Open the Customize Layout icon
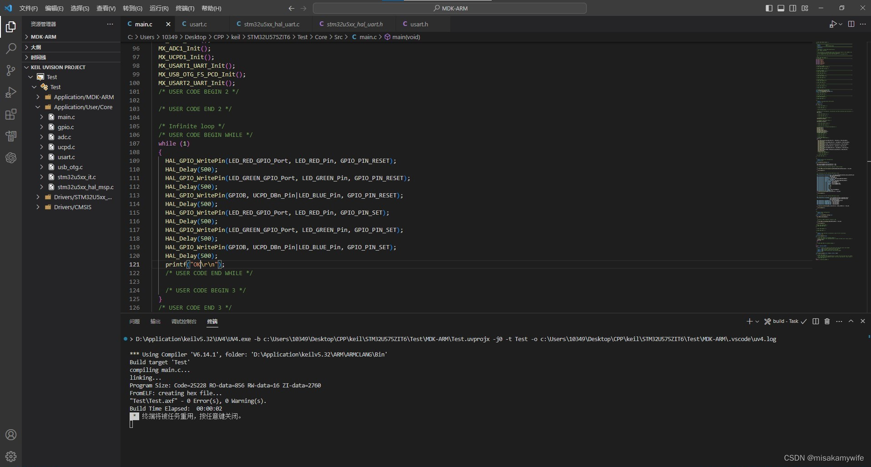The image size is (871, 467). point(805,8)
